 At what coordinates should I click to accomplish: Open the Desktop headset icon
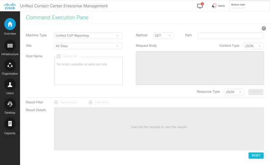pos(10,104)
